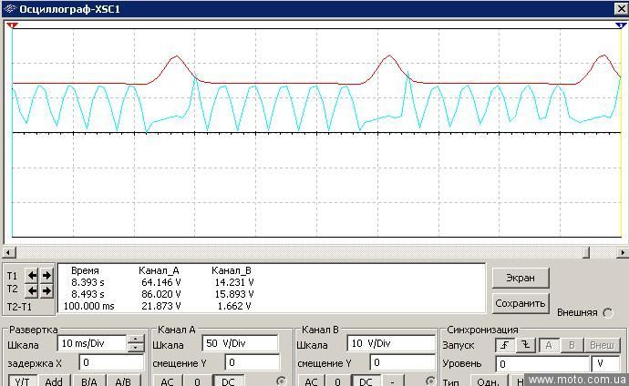Click the Channel A Шкала scale field
The height and width of the screenshot is (386, 629).
click(x=240, y=344)
